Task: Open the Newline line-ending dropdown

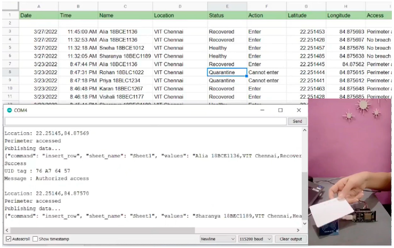Action: coord(217,239)
